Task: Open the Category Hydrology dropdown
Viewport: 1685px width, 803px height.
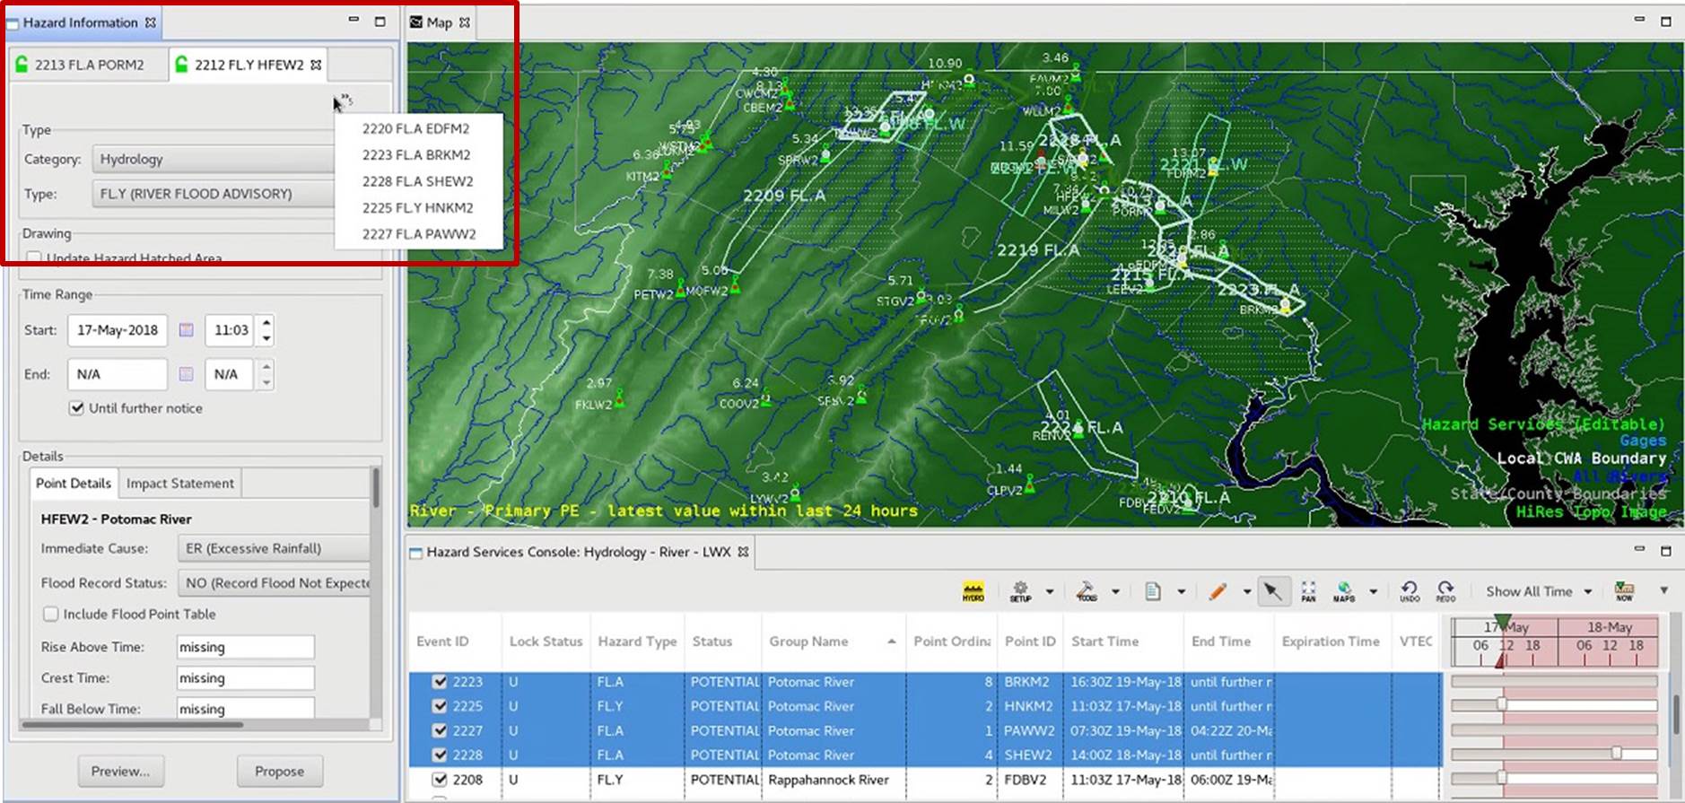Action: (x=213, y=159)
